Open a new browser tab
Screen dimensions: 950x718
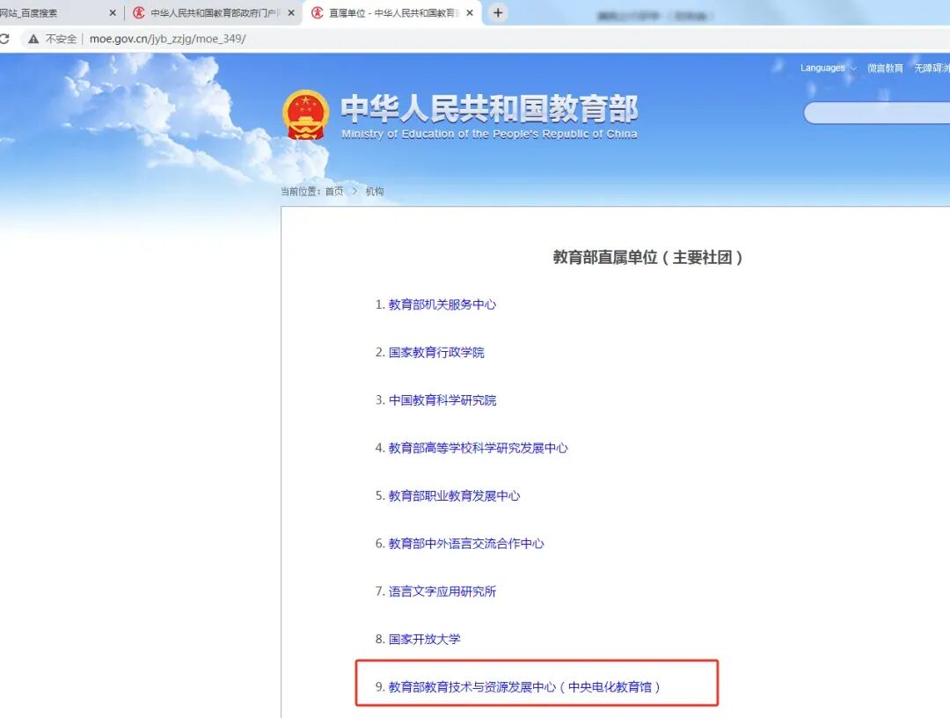tap(497, 12)
